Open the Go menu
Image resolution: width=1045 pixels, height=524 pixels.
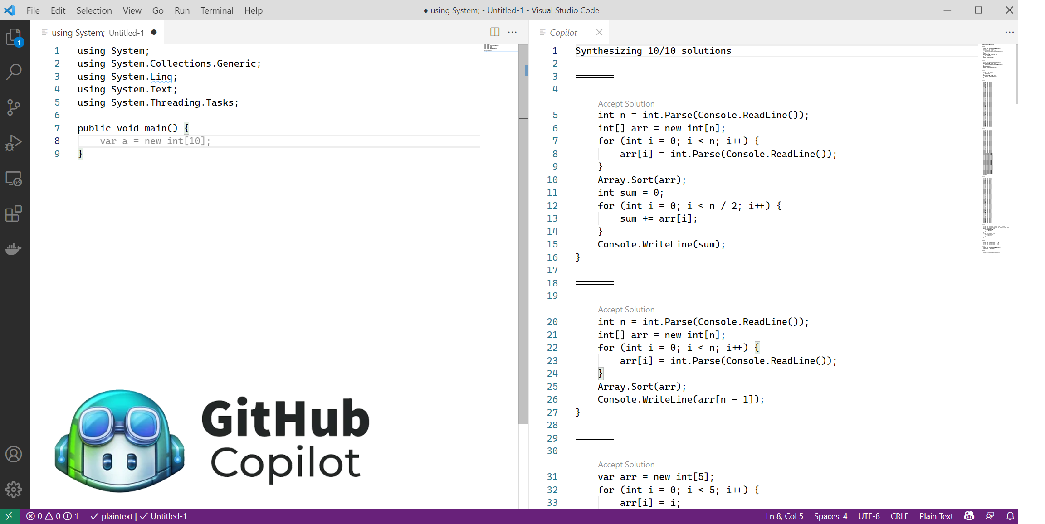click(158, 10)
